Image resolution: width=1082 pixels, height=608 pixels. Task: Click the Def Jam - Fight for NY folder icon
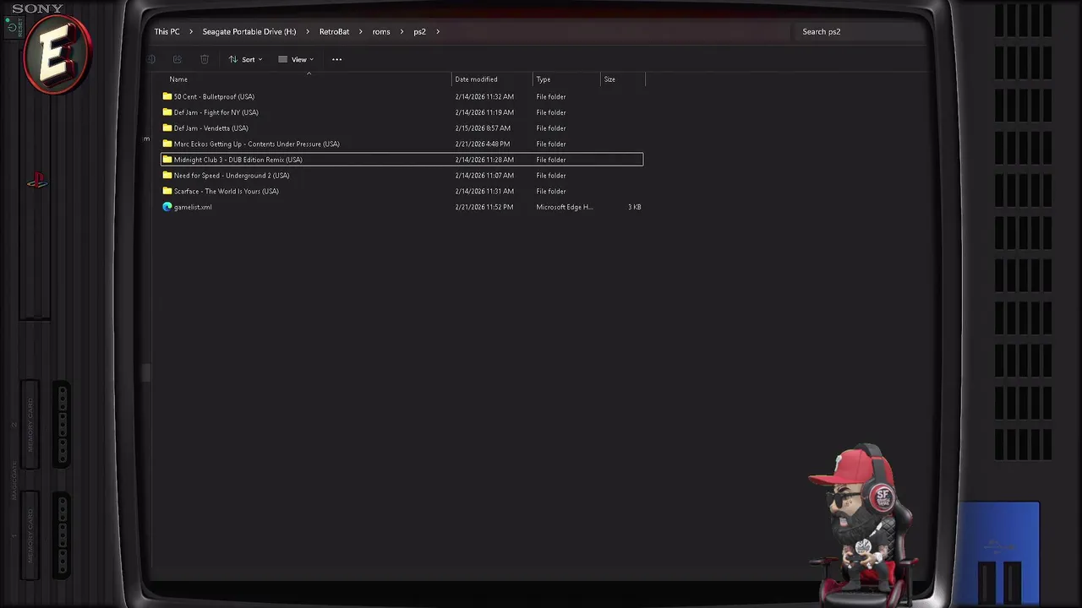tap(167, 112)
